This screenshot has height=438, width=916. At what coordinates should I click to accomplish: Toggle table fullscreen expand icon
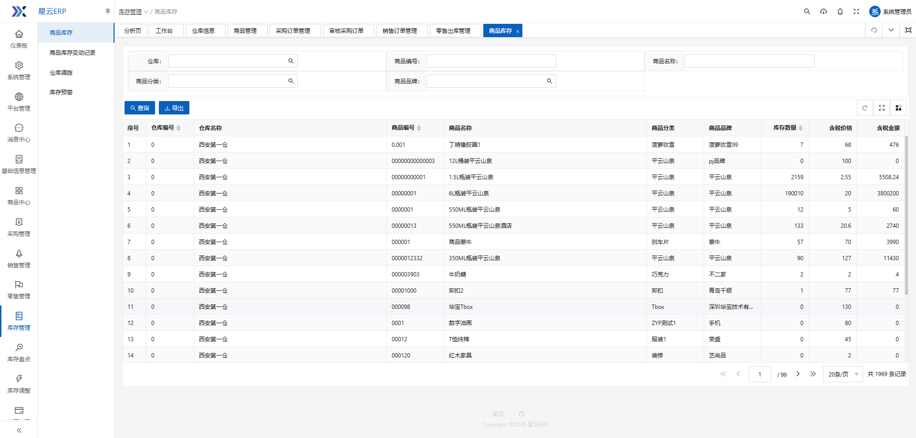(882, 108)
